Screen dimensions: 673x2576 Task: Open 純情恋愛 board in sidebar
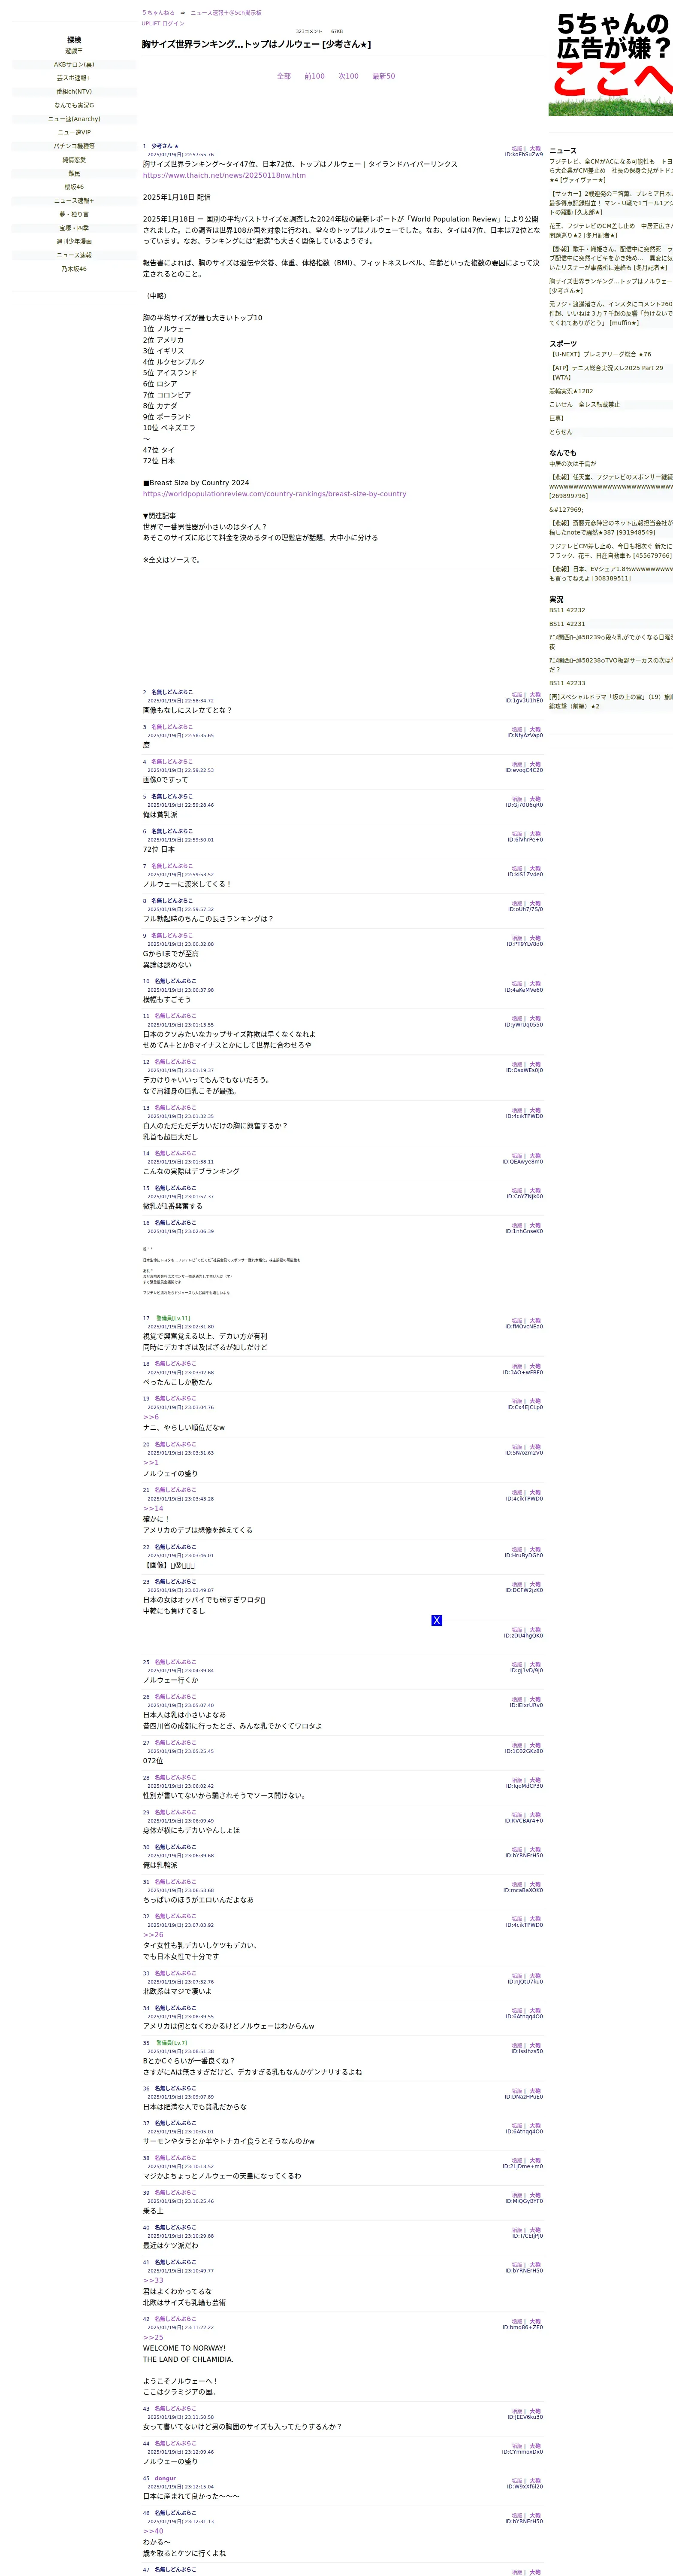point(74,160)
